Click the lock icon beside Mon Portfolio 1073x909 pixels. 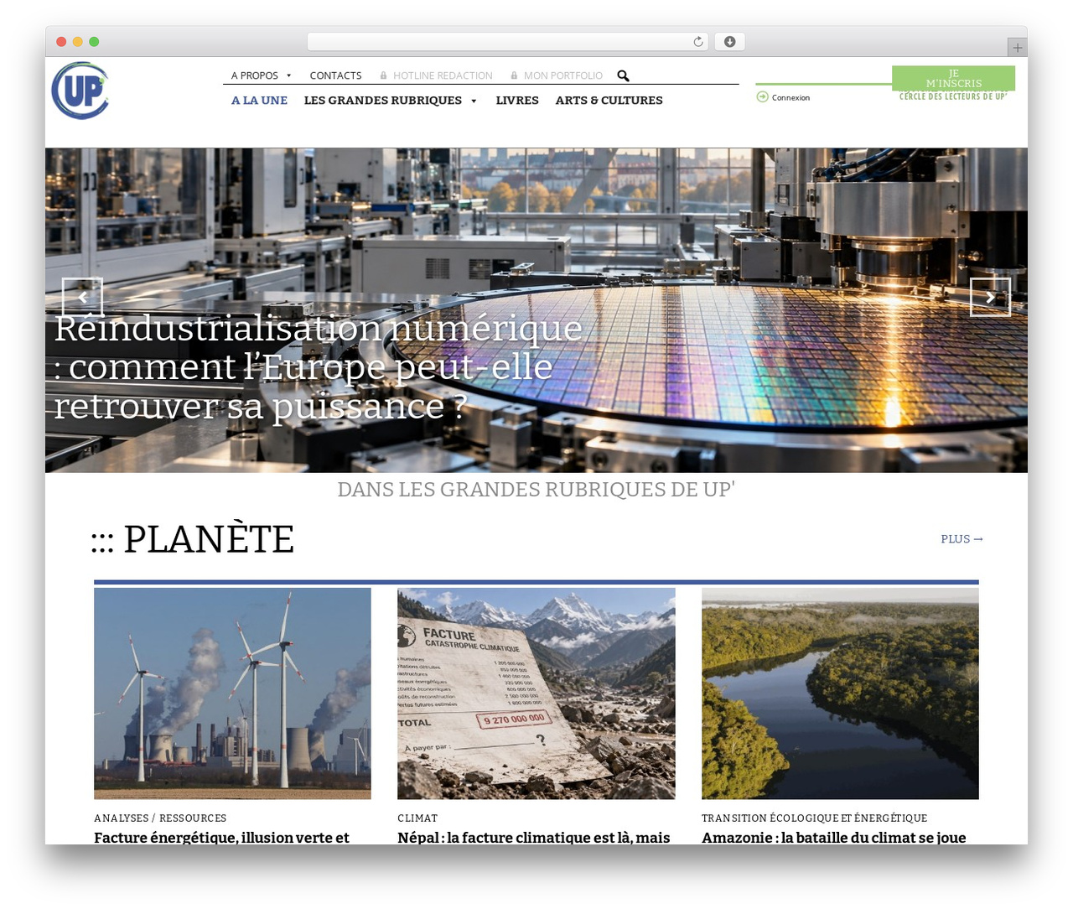[514, 75]
